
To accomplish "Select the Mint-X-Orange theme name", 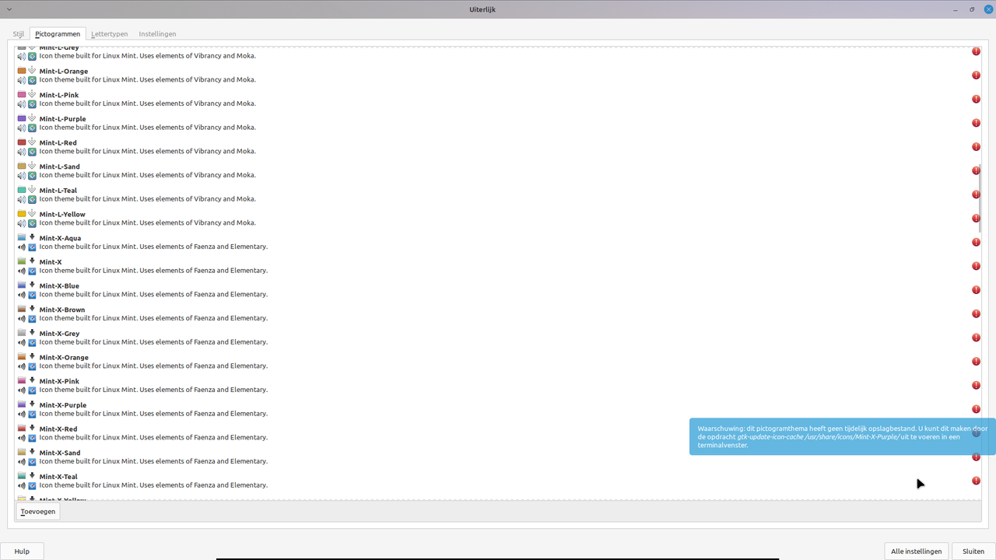I will [x=65, y=358].
